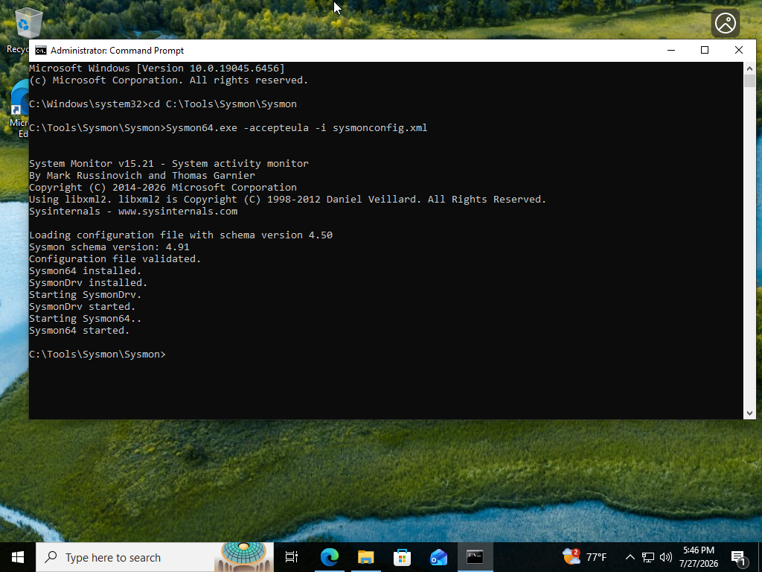Click the Show Desktop sliver on taskbar

click(x=760, y=557)
